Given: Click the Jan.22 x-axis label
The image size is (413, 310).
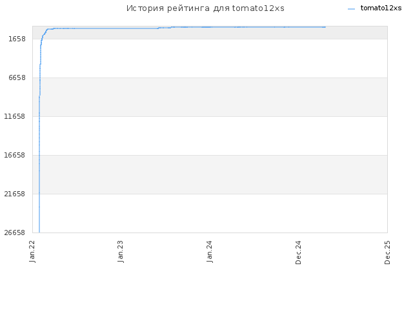Looking at the screenshot, I should [32, 251].
